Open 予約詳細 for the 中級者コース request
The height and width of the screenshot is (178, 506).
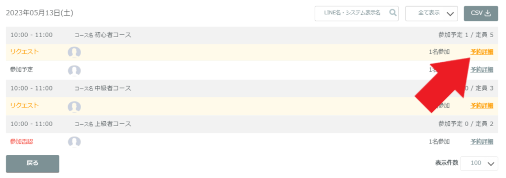click(x=482, y=105)
